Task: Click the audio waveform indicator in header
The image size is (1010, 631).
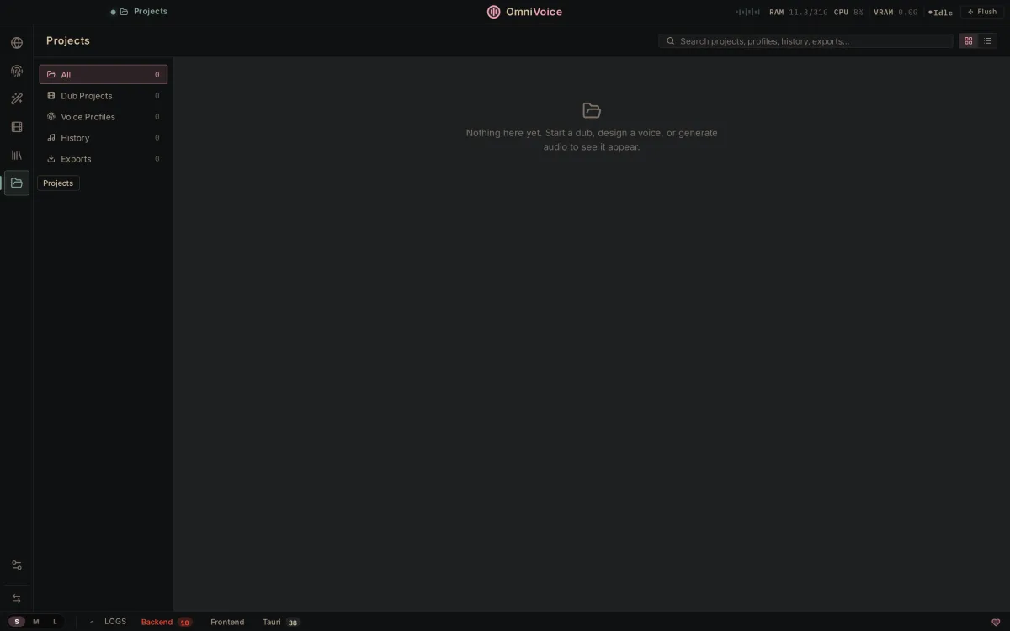Action: pos(747,13)
